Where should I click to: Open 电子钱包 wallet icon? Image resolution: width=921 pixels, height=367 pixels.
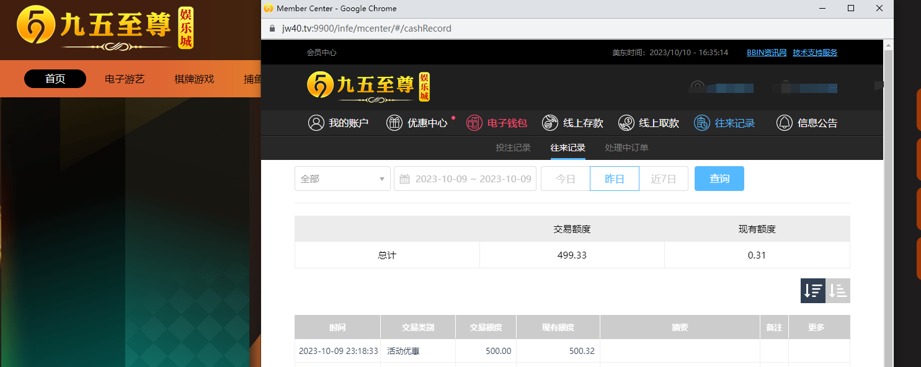[474, 123]
